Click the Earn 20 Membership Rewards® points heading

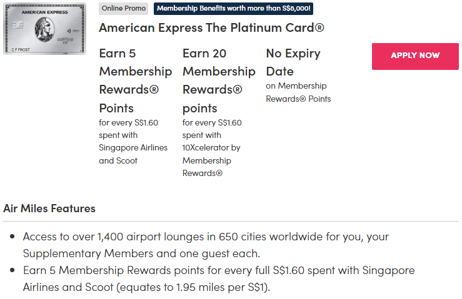pyautogui.click(x=219, y=81)
